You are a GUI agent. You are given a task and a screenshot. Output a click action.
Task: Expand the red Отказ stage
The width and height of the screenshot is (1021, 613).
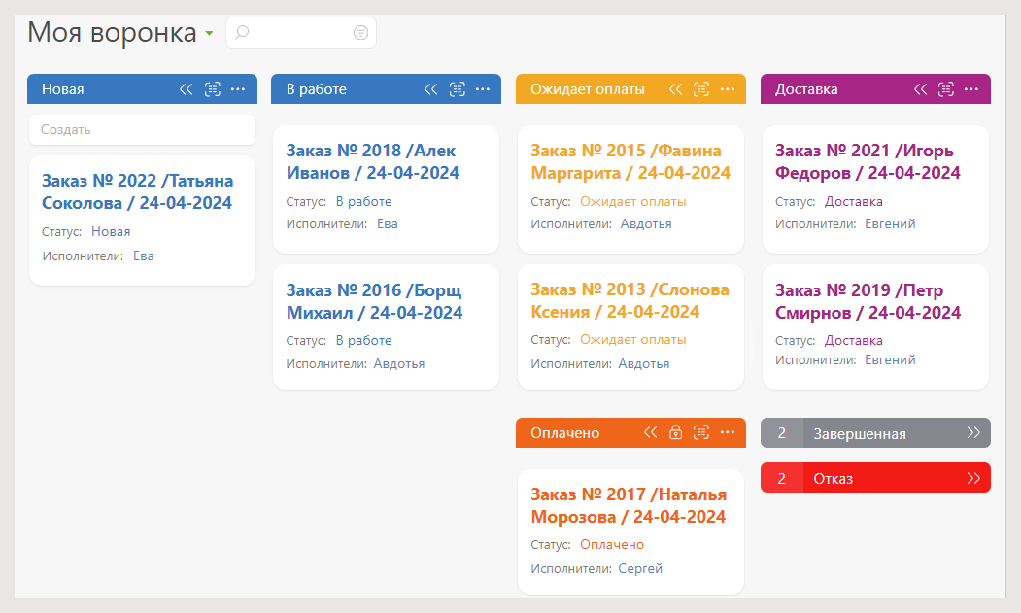[973, 478]
